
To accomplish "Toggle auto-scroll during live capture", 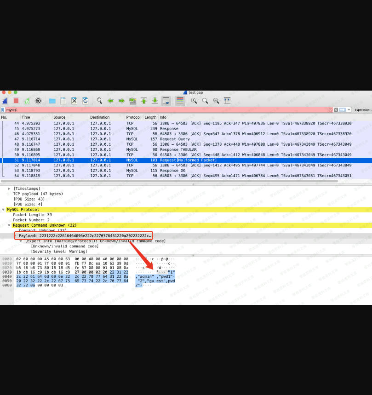I will point(166,101).
